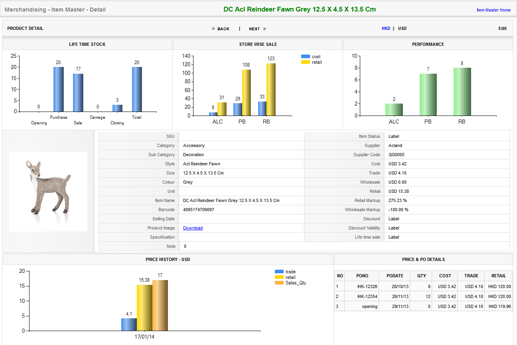
Task: Click the Closing bar showing 3
Action: pos(117,108)
